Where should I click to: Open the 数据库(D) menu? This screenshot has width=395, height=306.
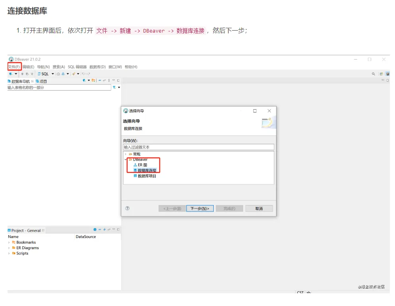(97, 67)
